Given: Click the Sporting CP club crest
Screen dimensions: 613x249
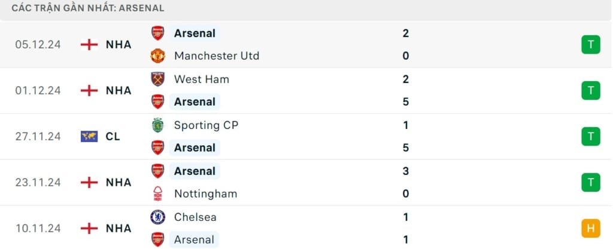Looking at the screenshot, I should coord(157,125).
